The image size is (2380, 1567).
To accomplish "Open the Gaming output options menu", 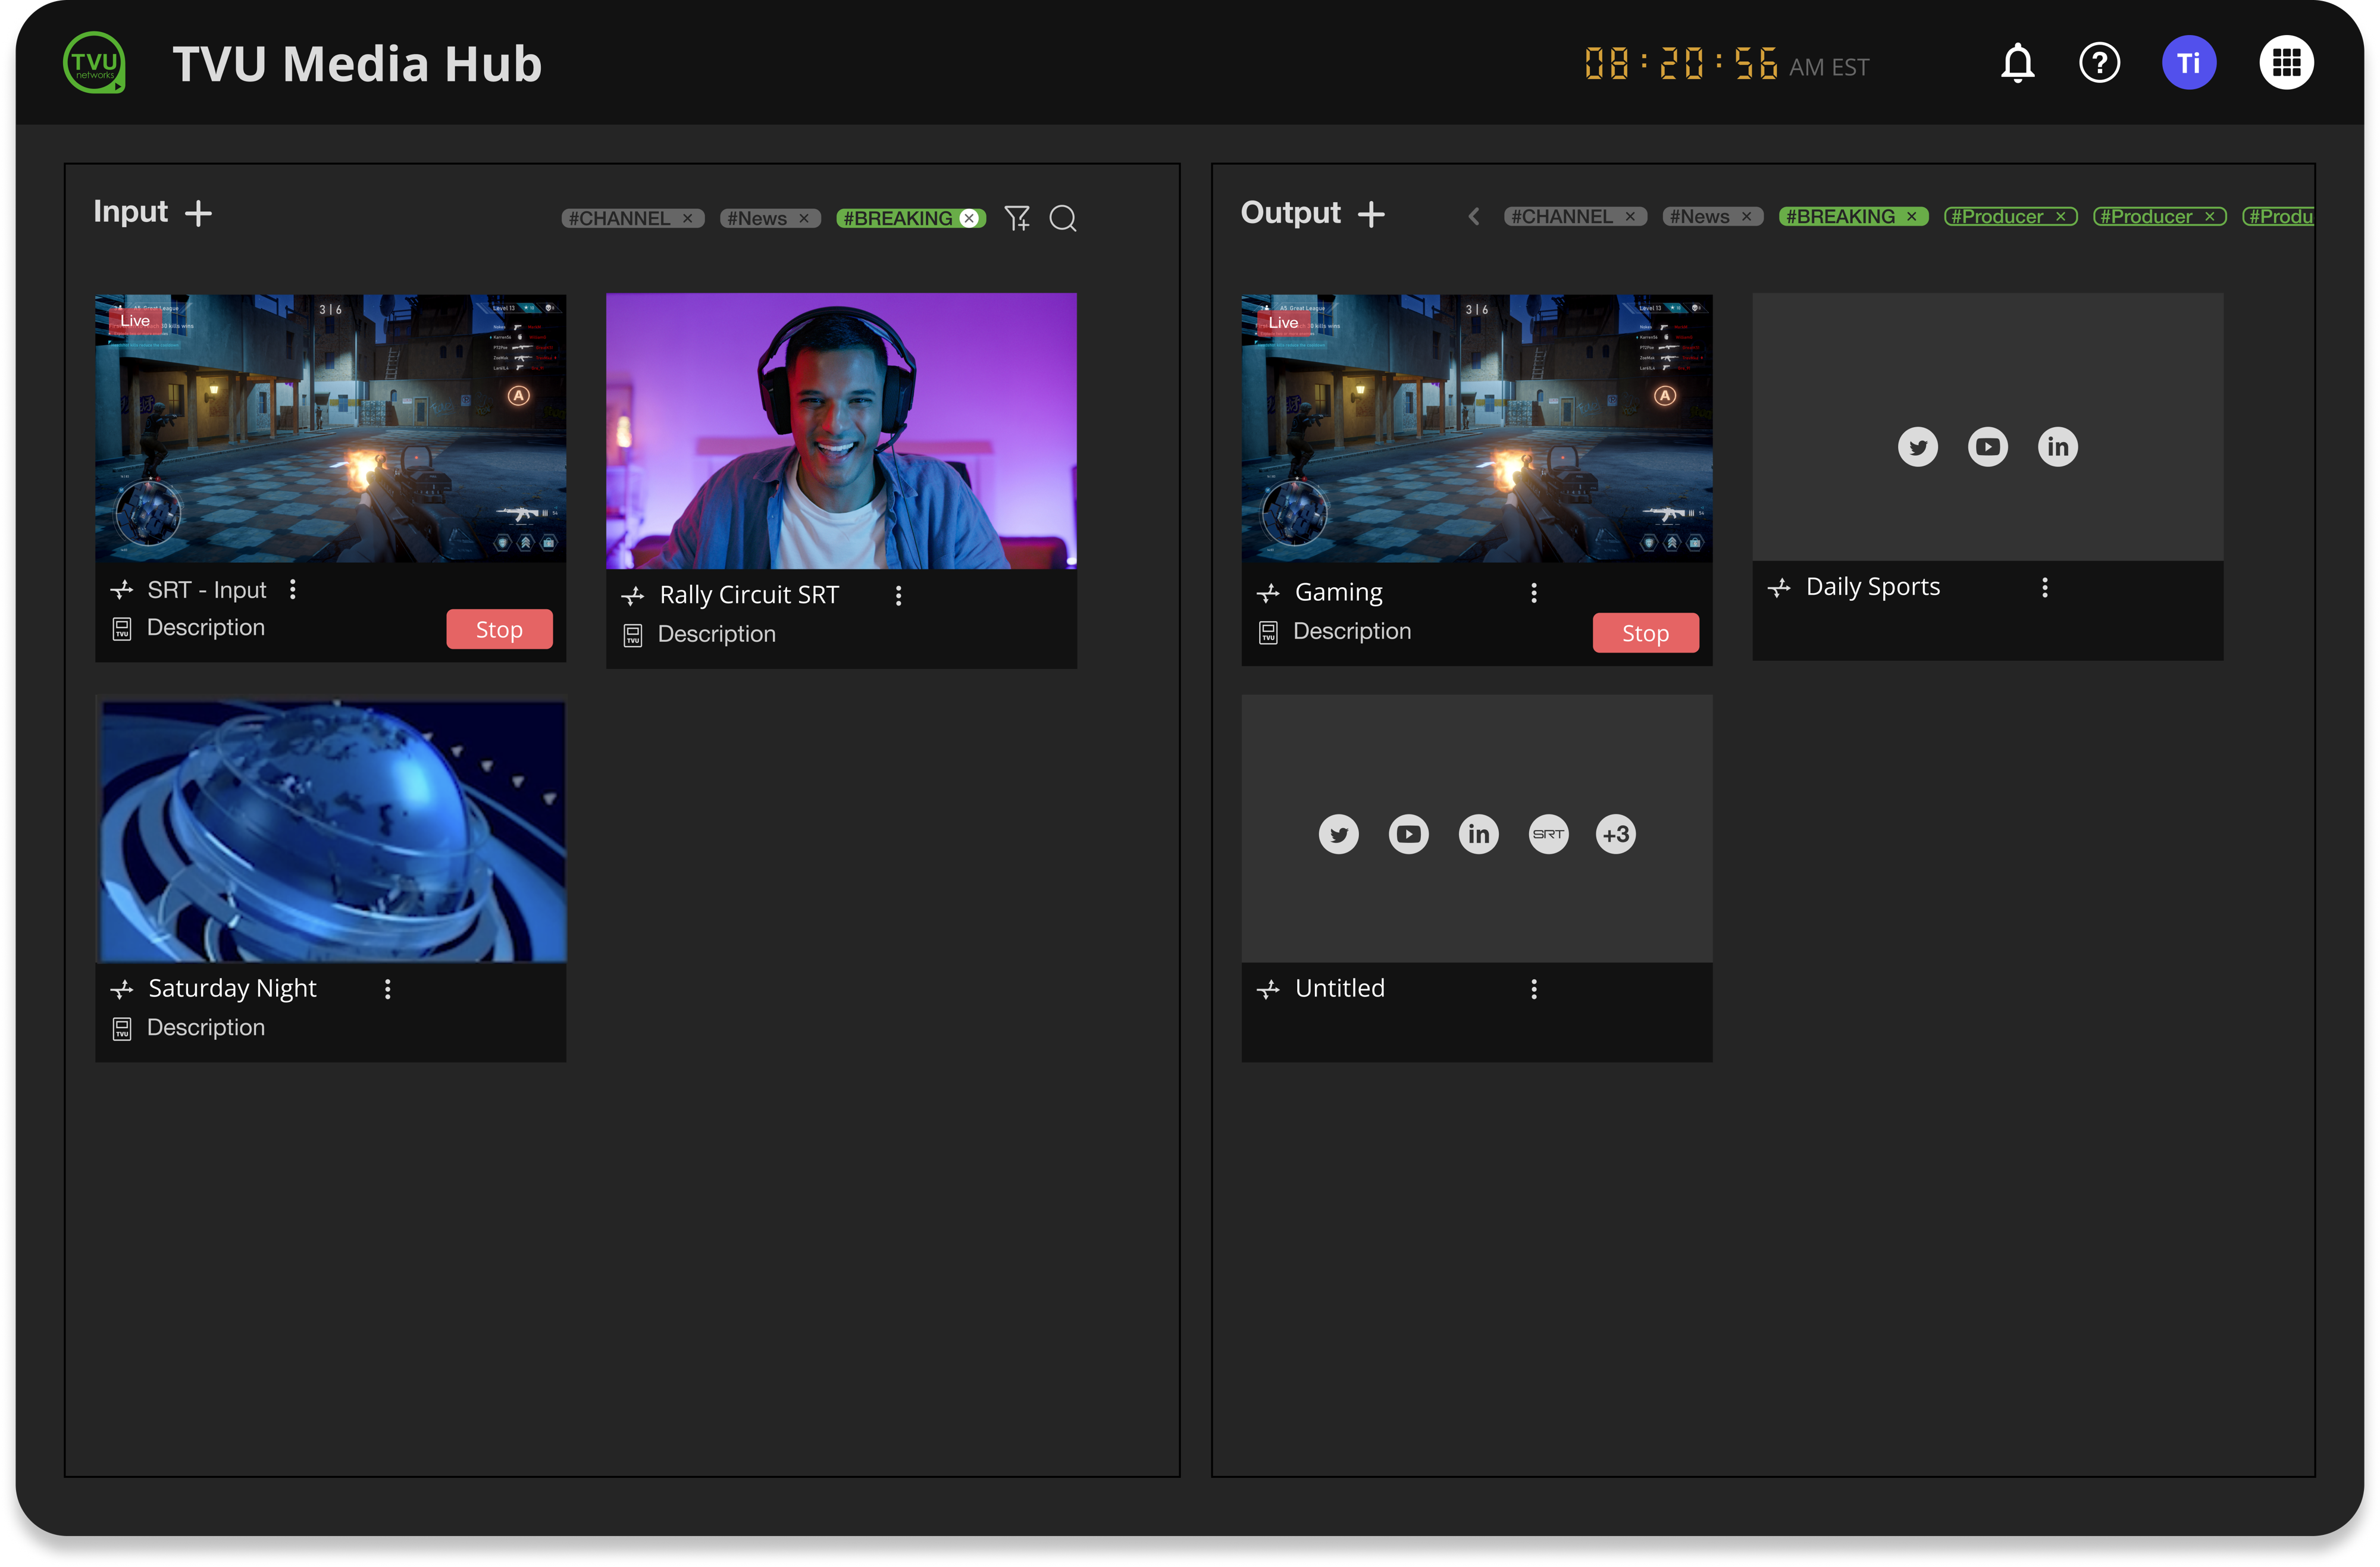I will (1534, 593).
